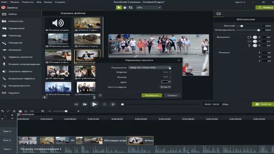Viewport: 274px width, 154px height.
Task: Click the X rotation arrow icon
Action: [249, 46]
